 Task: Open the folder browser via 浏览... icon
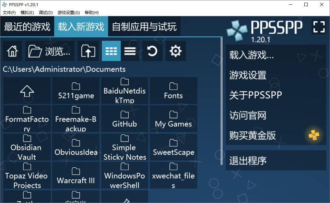(49, 51)
